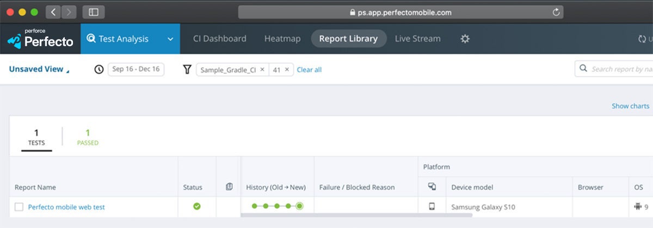Click the copy icon column header
653x228 pixels.
(229, 187)
